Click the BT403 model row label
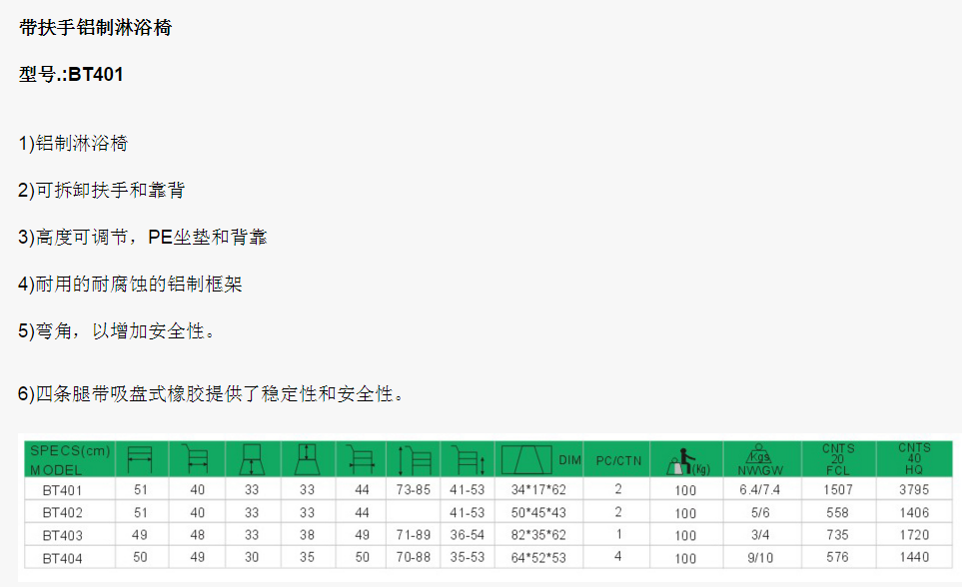The image size is (962, 587). 62,535
